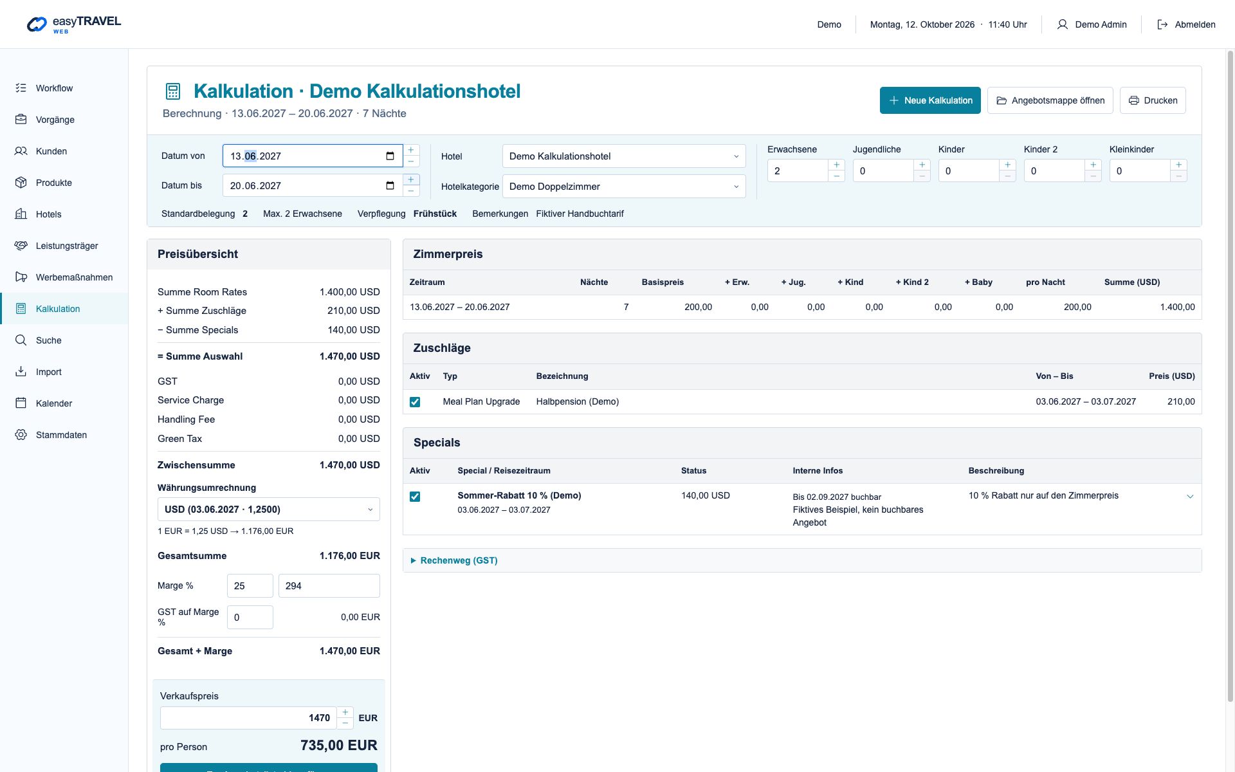Click the easyTRAVEL logo
The width and height of the screenshot is (1235, 772).
74,24
